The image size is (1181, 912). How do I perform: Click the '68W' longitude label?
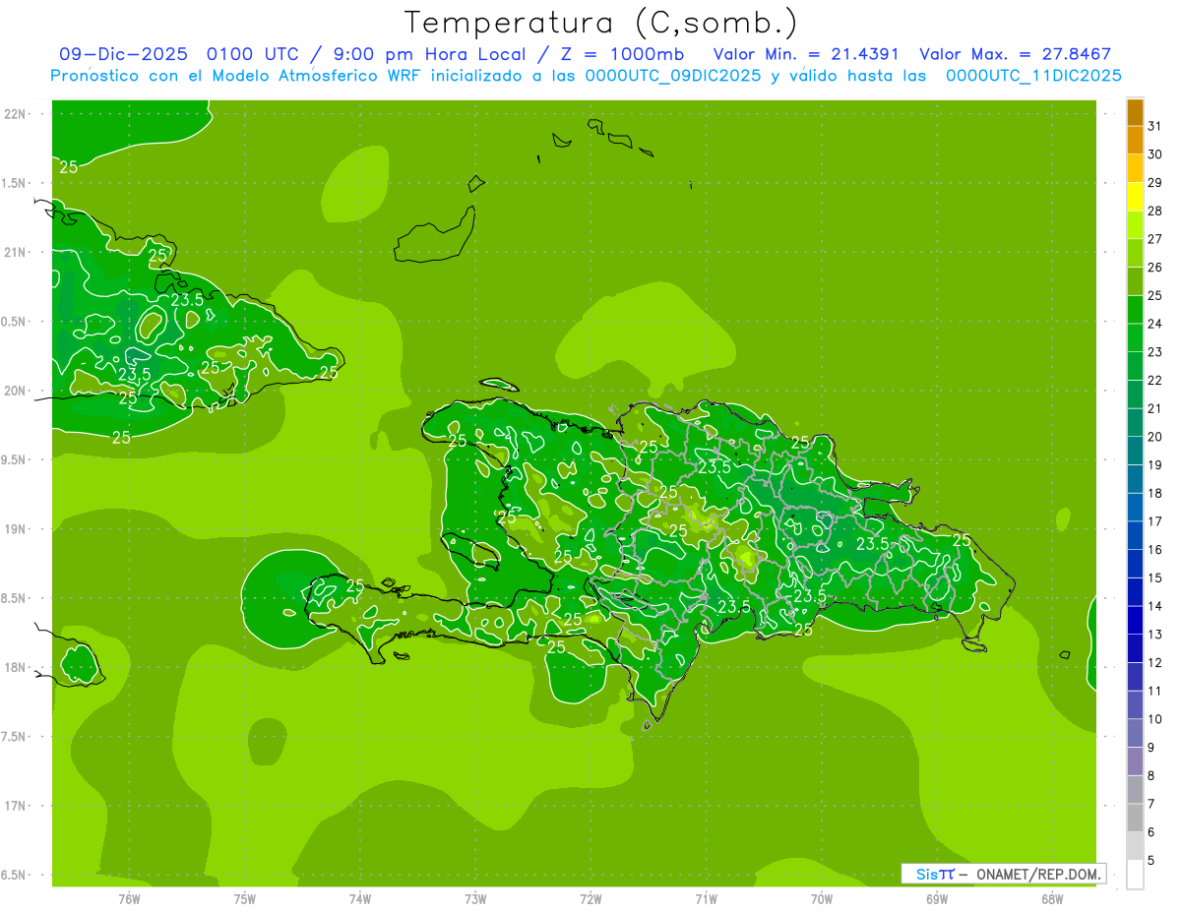click(x=1052, y=899)
